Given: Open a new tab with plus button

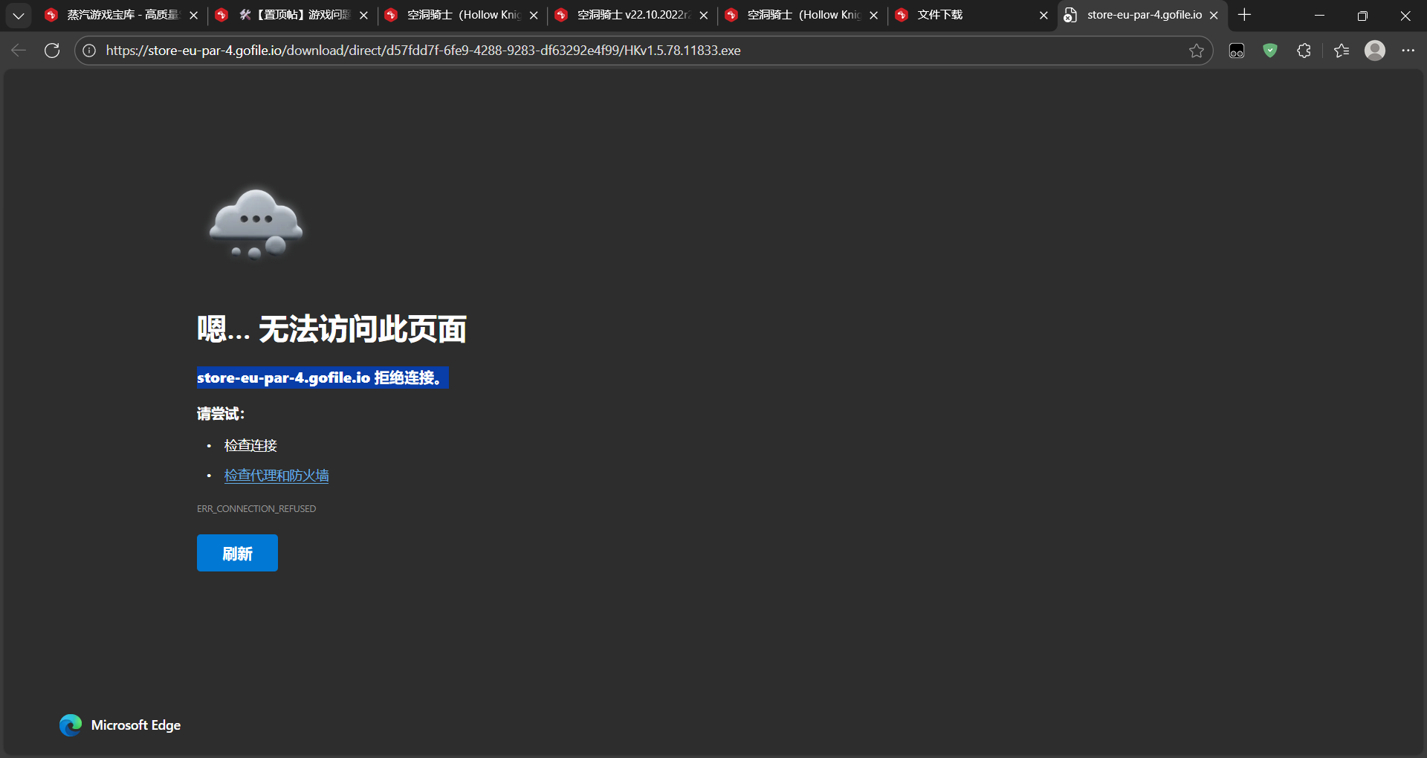Looking at the screenshot, I should [1245, 15].
